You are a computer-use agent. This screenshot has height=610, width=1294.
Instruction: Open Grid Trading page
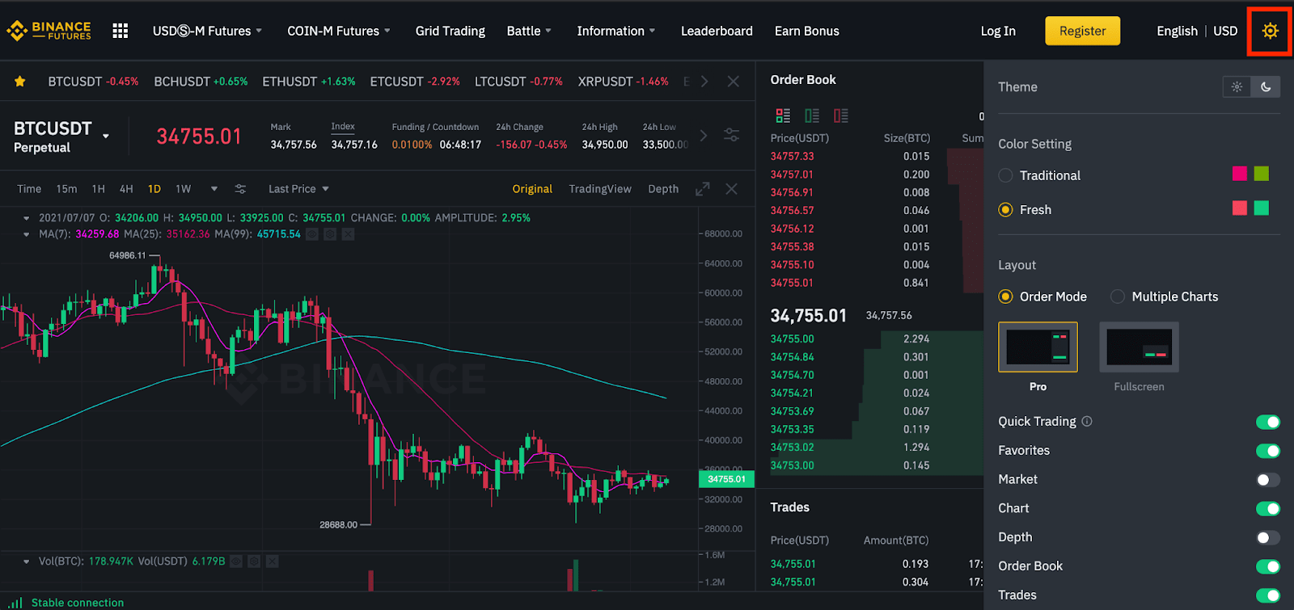(450, 31)
